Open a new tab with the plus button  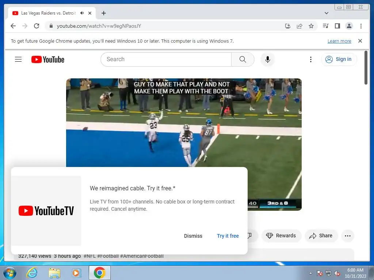(x=103, y=13)
